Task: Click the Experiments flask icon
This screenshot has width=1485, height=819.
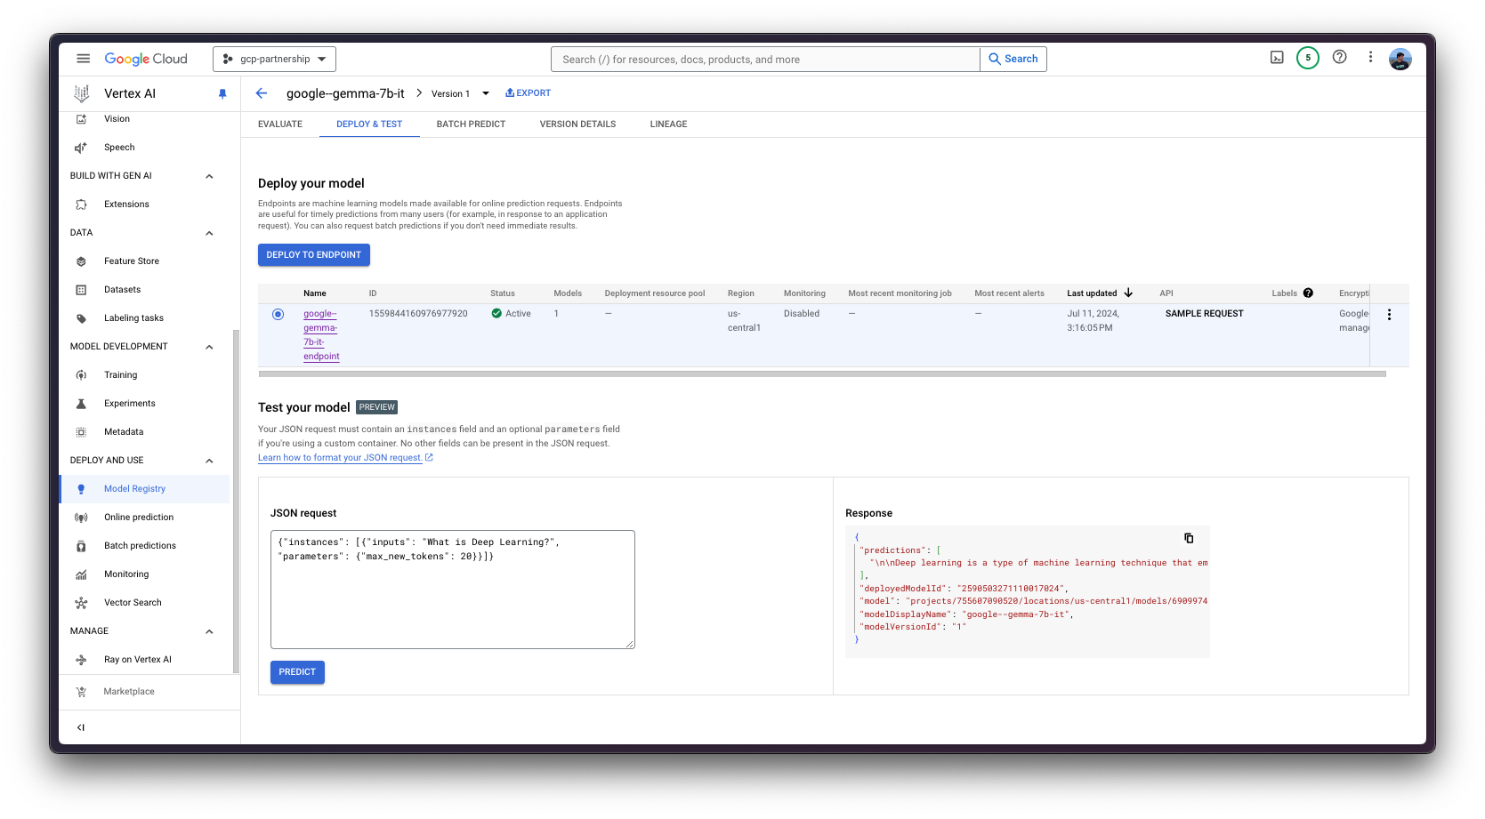Action: (x=81, y=404)
